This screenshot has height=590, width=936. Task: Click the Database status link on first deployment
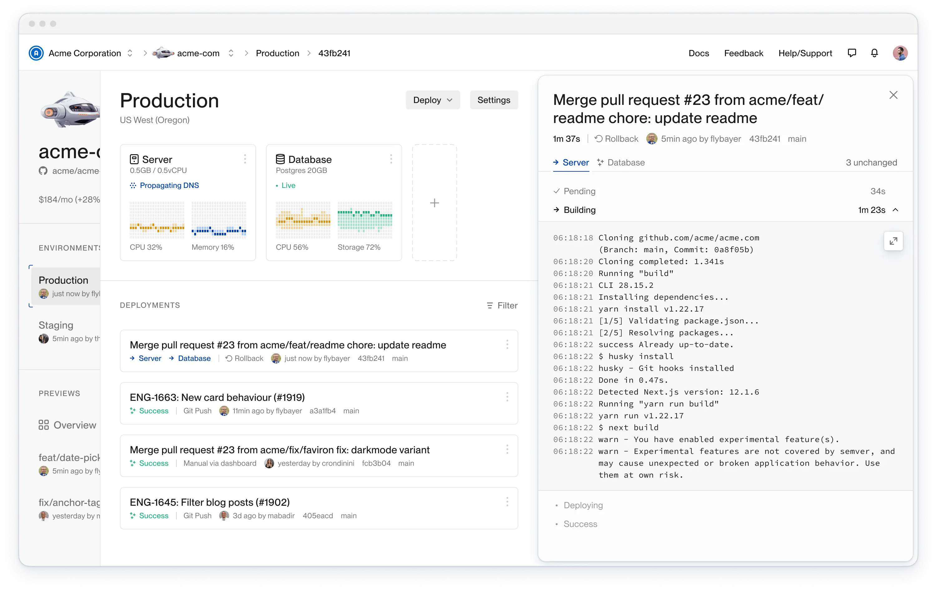[x=190, y=358]
